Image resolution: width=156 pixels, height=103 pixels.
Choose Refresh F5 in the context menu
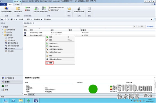(x=60, y=37)
